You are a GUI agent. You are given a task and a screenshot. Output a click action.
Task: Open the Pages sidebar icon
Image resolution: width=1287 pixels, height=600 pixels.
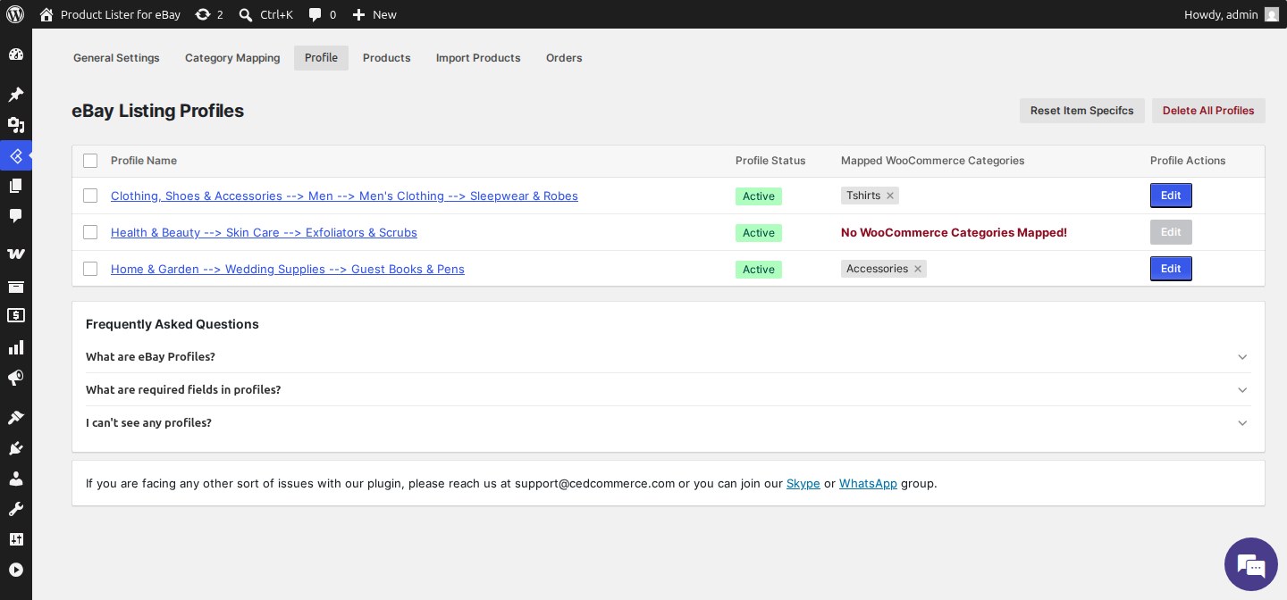[15, 186]
